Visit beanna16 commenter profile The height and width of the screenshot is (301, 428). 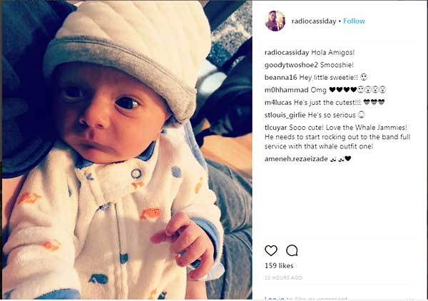pos(280,78)
